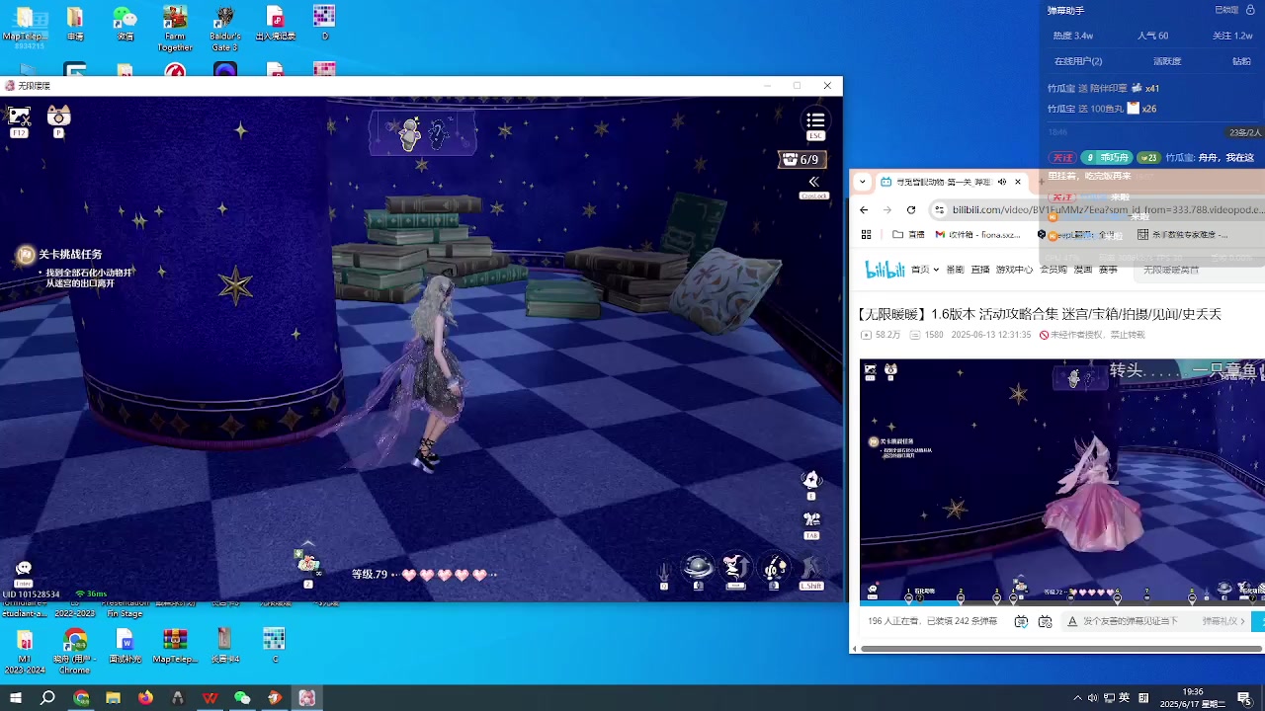Click the petrified animal tracker at top
Image resolution: width=1265 pixels, height=711 pixels.
click(423, 133)
